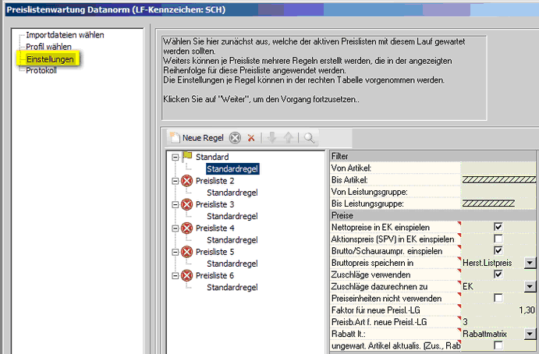Go to Importdateien wählen step
Image resolution: width=539 pixels, height=354 pixels.
[x=65, y=35]
